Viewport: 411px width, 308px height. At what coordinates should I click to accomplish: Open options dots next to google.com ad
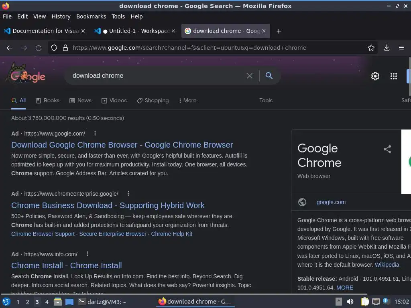tap(95, 133)
